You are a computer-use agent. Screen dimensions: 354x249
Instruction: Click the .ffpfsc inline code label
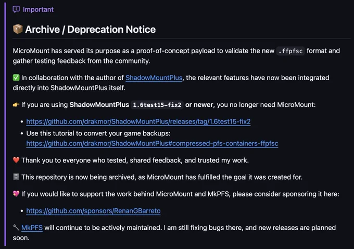click(290, 51)
